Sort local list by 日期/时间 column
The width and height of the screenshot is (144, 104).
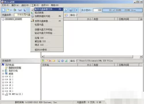[128, 65]
